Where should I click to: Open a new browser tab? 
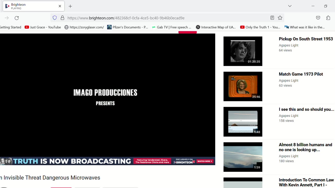[x=70, y=6]
